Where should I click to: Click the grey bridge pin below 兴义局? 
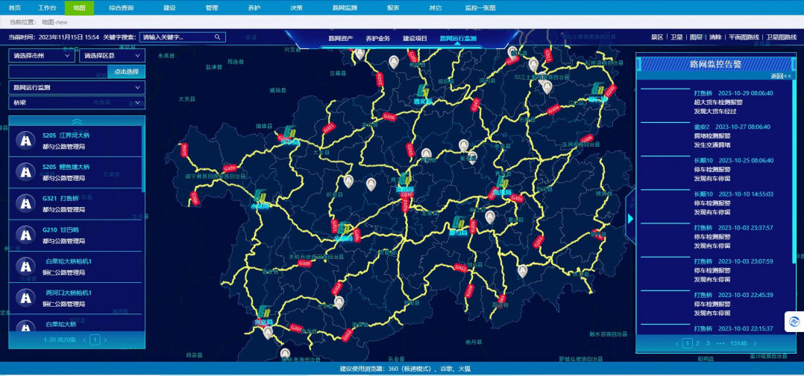tap(268, 333)
